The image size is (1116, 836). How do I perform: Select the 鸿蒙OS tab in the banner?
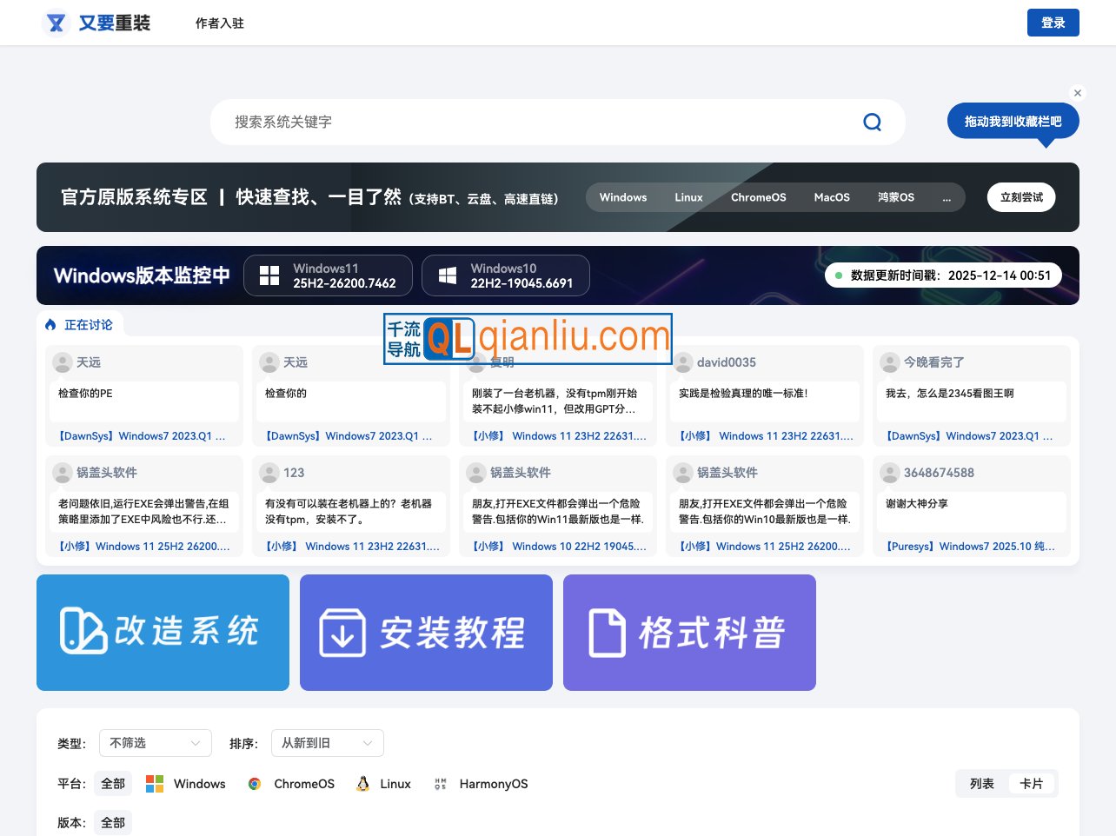click(x=895, y=197)
